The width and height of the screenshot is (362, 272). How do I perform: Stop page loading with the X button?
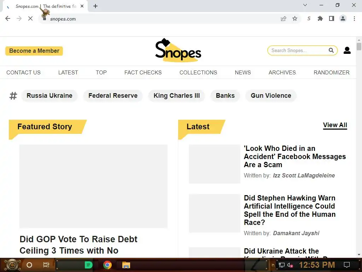(30, 18)
